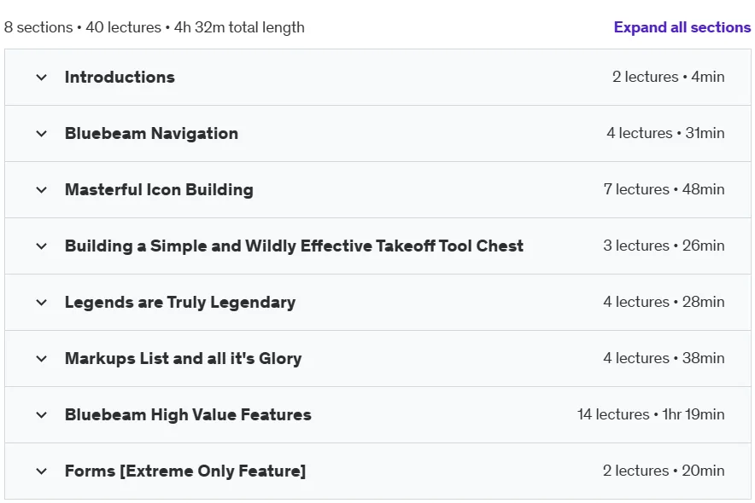This screenshot has width=755, height=503.
Task: Open Bluebeam Navigation section title
Action: point(152,133)
